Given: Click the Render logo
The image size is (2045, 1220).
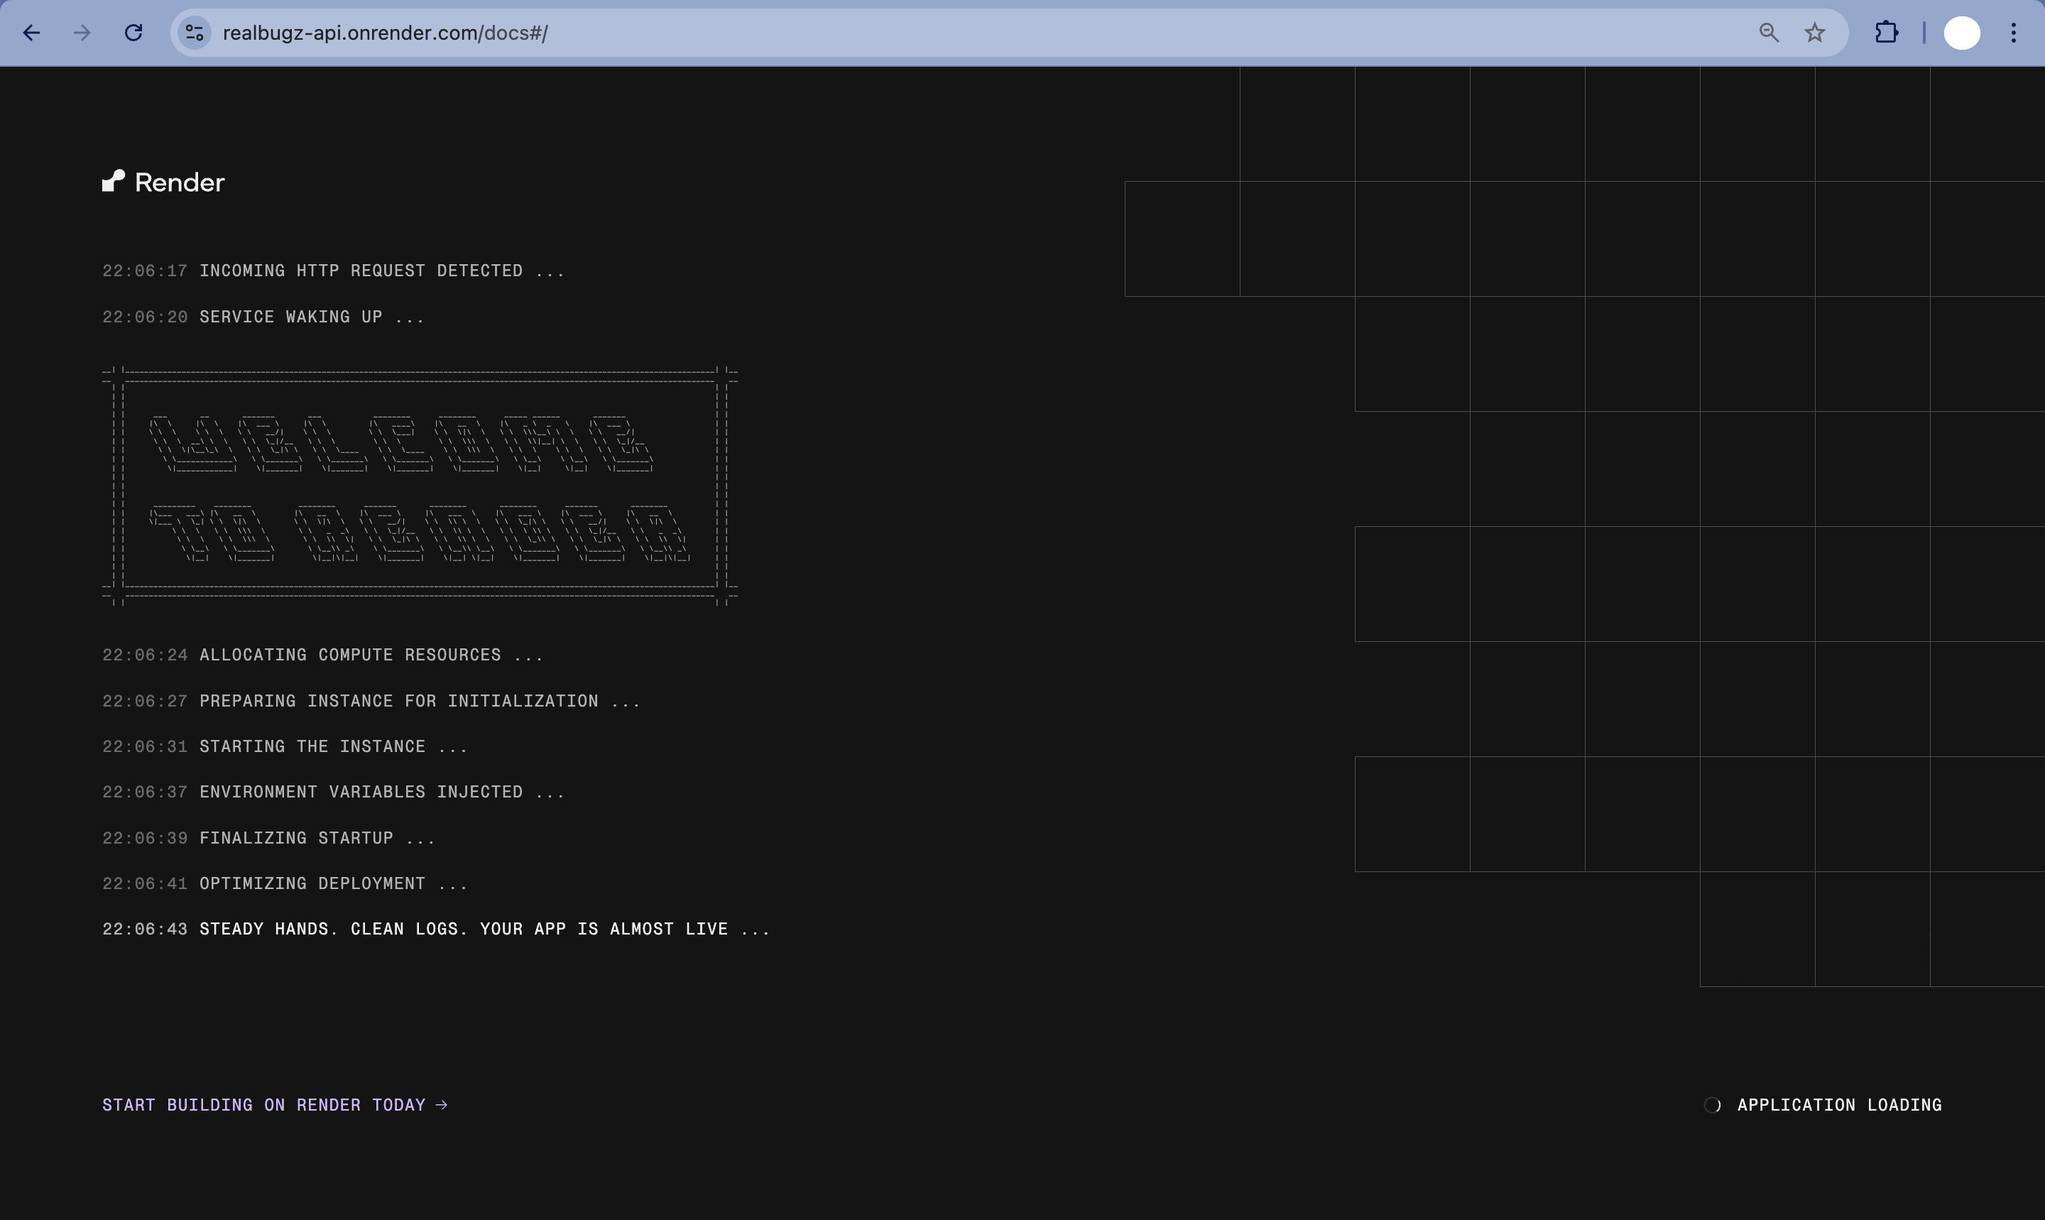Looking at the screenshot, I should [163, 182].
